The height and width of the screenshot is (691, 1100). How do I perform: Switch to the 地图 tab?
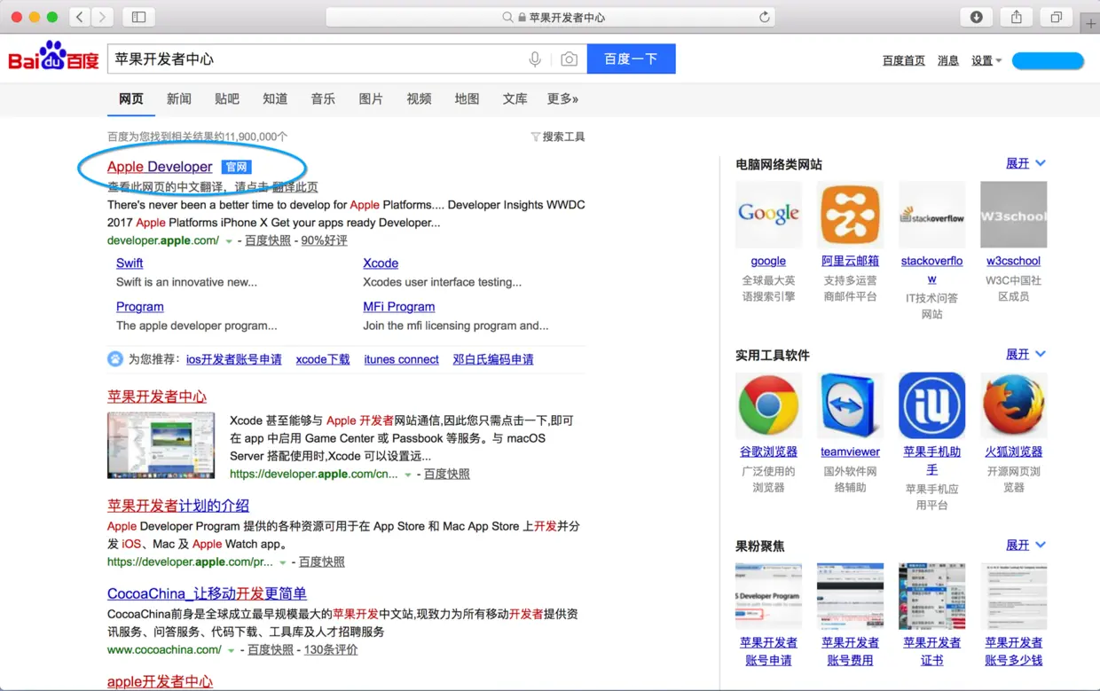(467, 98)
